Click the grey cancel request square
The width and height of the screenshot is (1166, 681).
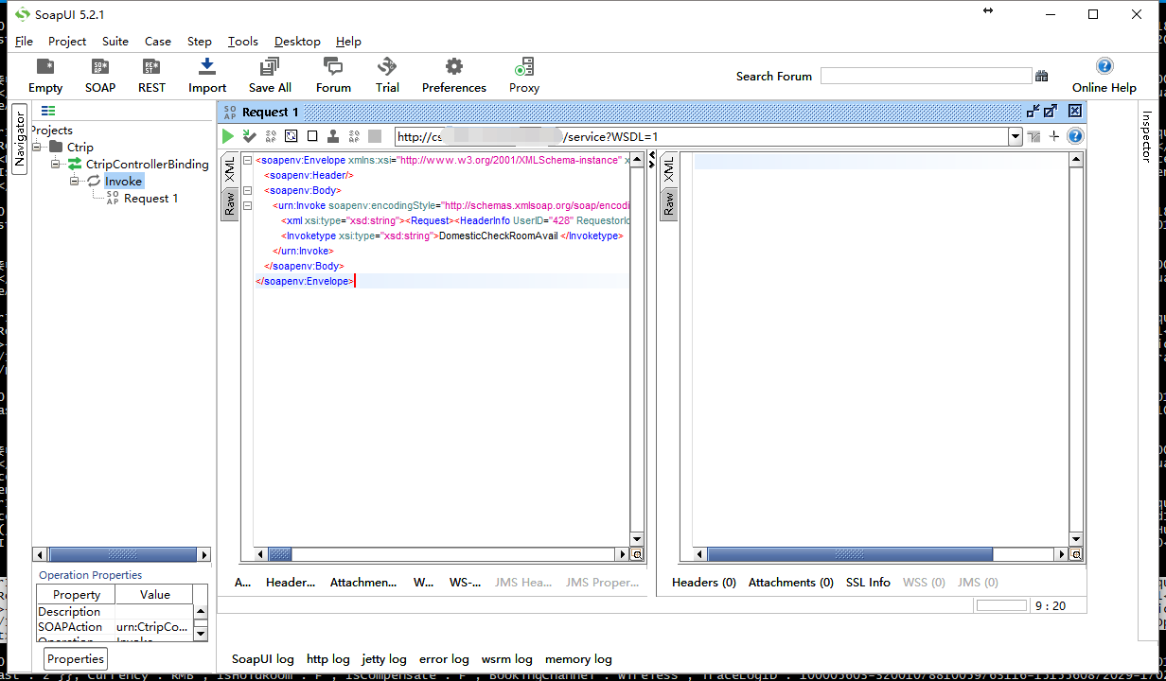click(x=375, y=136)
